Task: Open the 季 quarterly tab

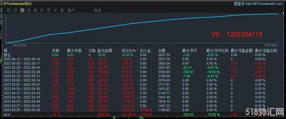Action: (x=35, y=10)
